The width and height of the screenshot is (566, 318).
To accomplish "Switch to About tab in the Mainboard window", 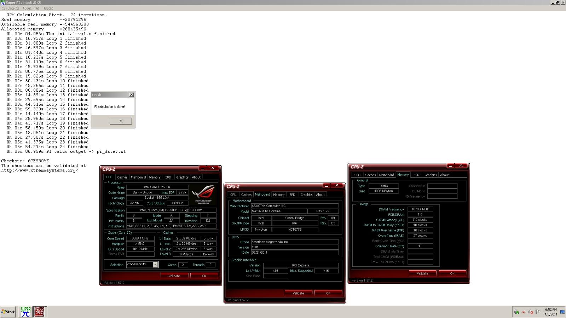I will pyautogui.click(x=320, y=195).
